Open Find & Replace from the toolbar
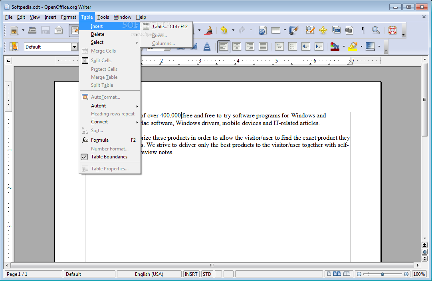The width and height of the screenshot is (432, 281). [310, 30]
